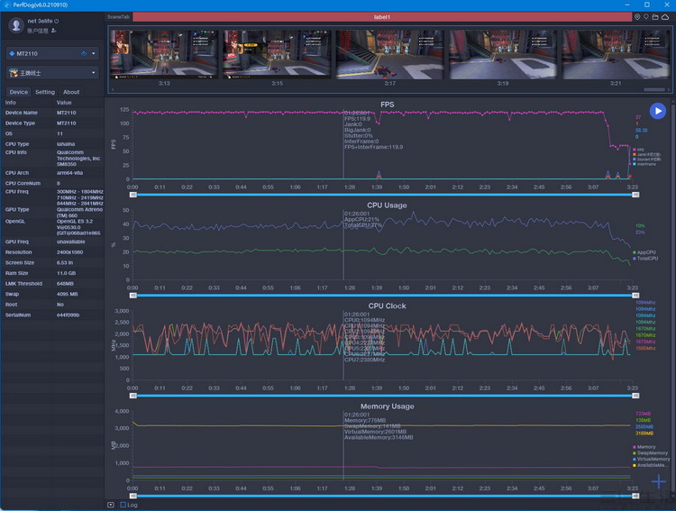Click the lightbulb tips icon in toolbar
676x511 pixels.
click(646, 17)
